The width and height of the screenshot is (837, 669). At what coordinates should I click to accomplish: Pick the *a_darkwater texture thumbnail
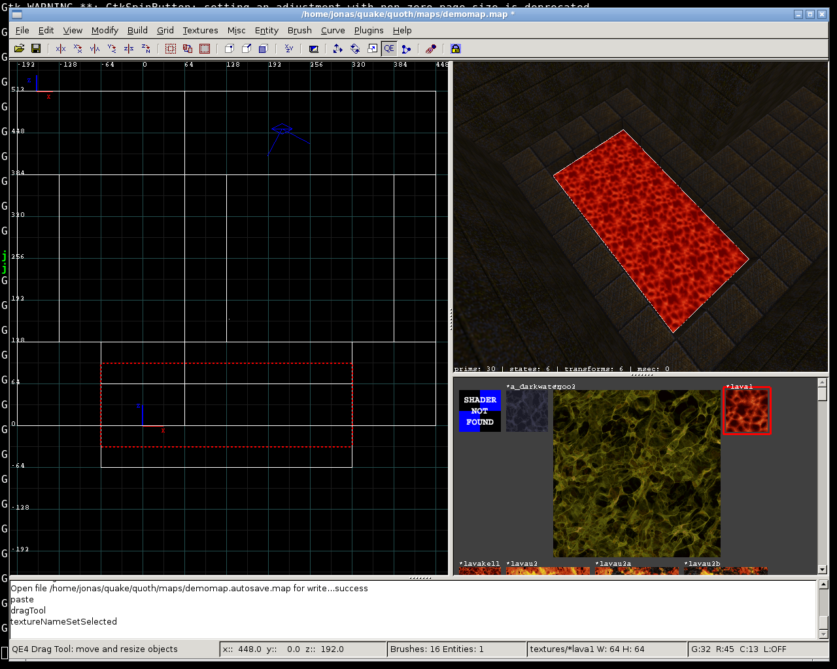(x=527, y=411)
